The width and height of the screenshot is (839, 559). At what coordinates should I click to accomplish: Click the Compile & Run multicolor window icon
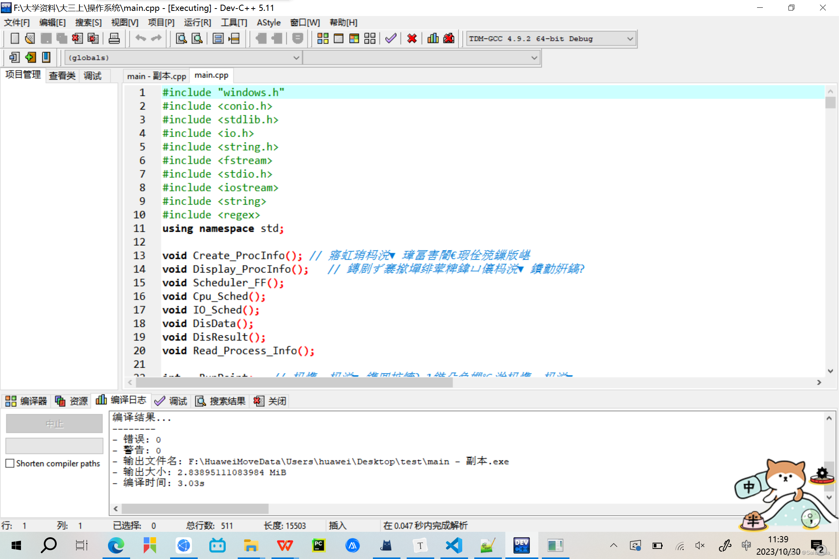354,38
